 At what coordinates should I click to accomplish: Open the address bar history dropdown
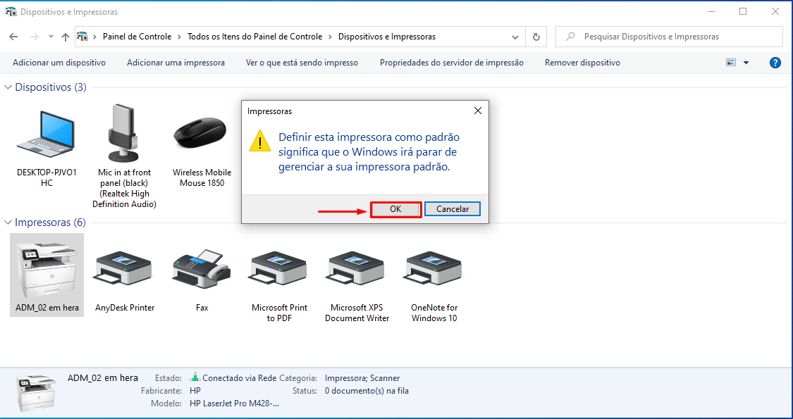click(515, 37)
